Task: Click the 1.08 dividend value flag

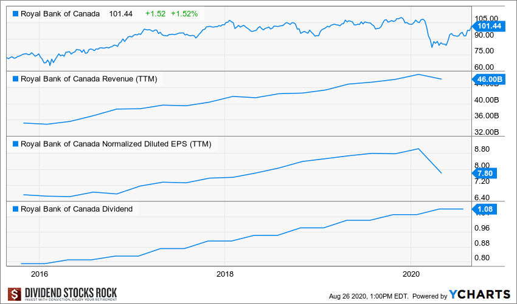Action: click(484, 209)
